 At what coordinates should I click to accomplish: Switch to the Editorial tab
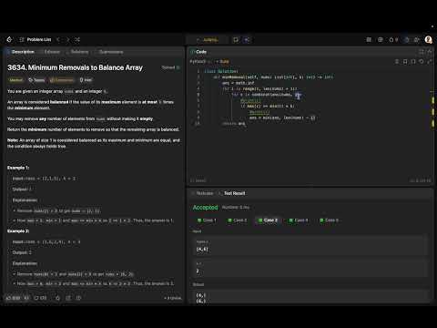click(50, 52)
